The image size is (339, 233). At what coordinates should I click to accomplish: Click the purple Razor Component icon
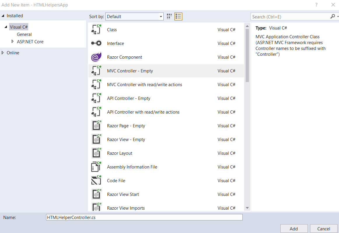[x=96, y=57]
